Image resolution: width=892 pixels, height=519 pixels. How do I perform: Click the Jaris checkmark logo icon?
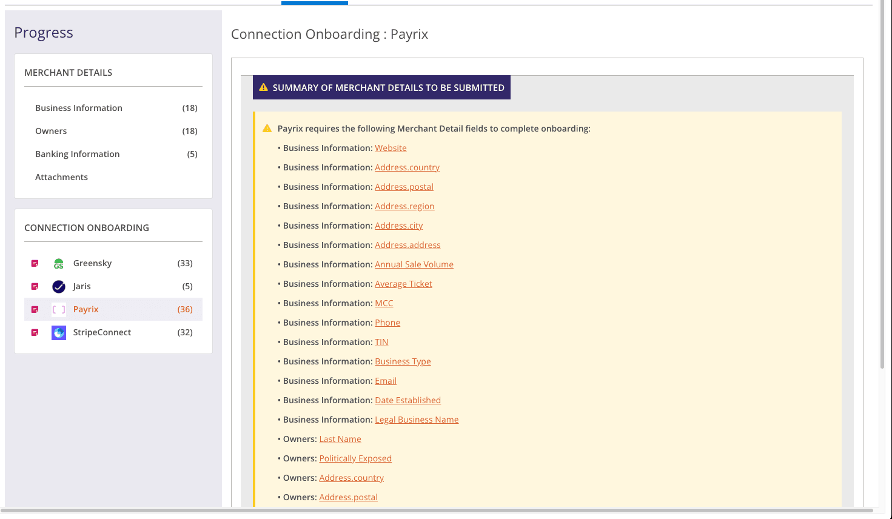click(x=59, y=286)
